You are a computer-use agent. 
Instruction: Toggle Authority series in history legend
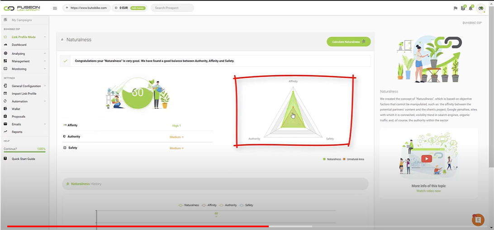[228, 205]
